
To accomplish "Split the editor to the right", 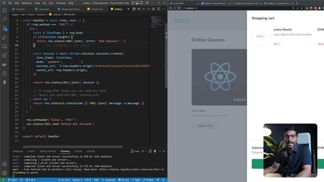I will (x=158, y=9).
